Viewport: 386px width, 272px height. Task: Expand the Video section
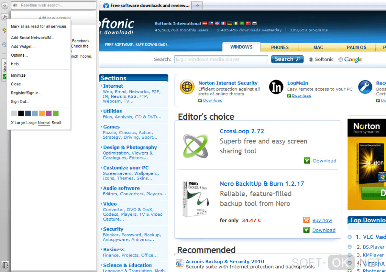[110, 204]
